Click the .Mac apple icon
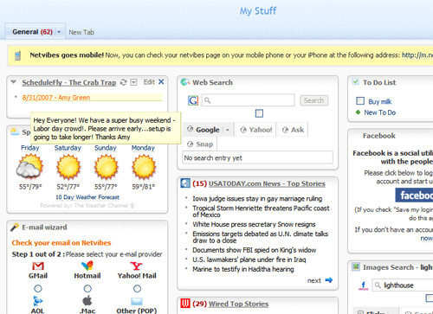The image size is (433, 314). click(87, 301)
